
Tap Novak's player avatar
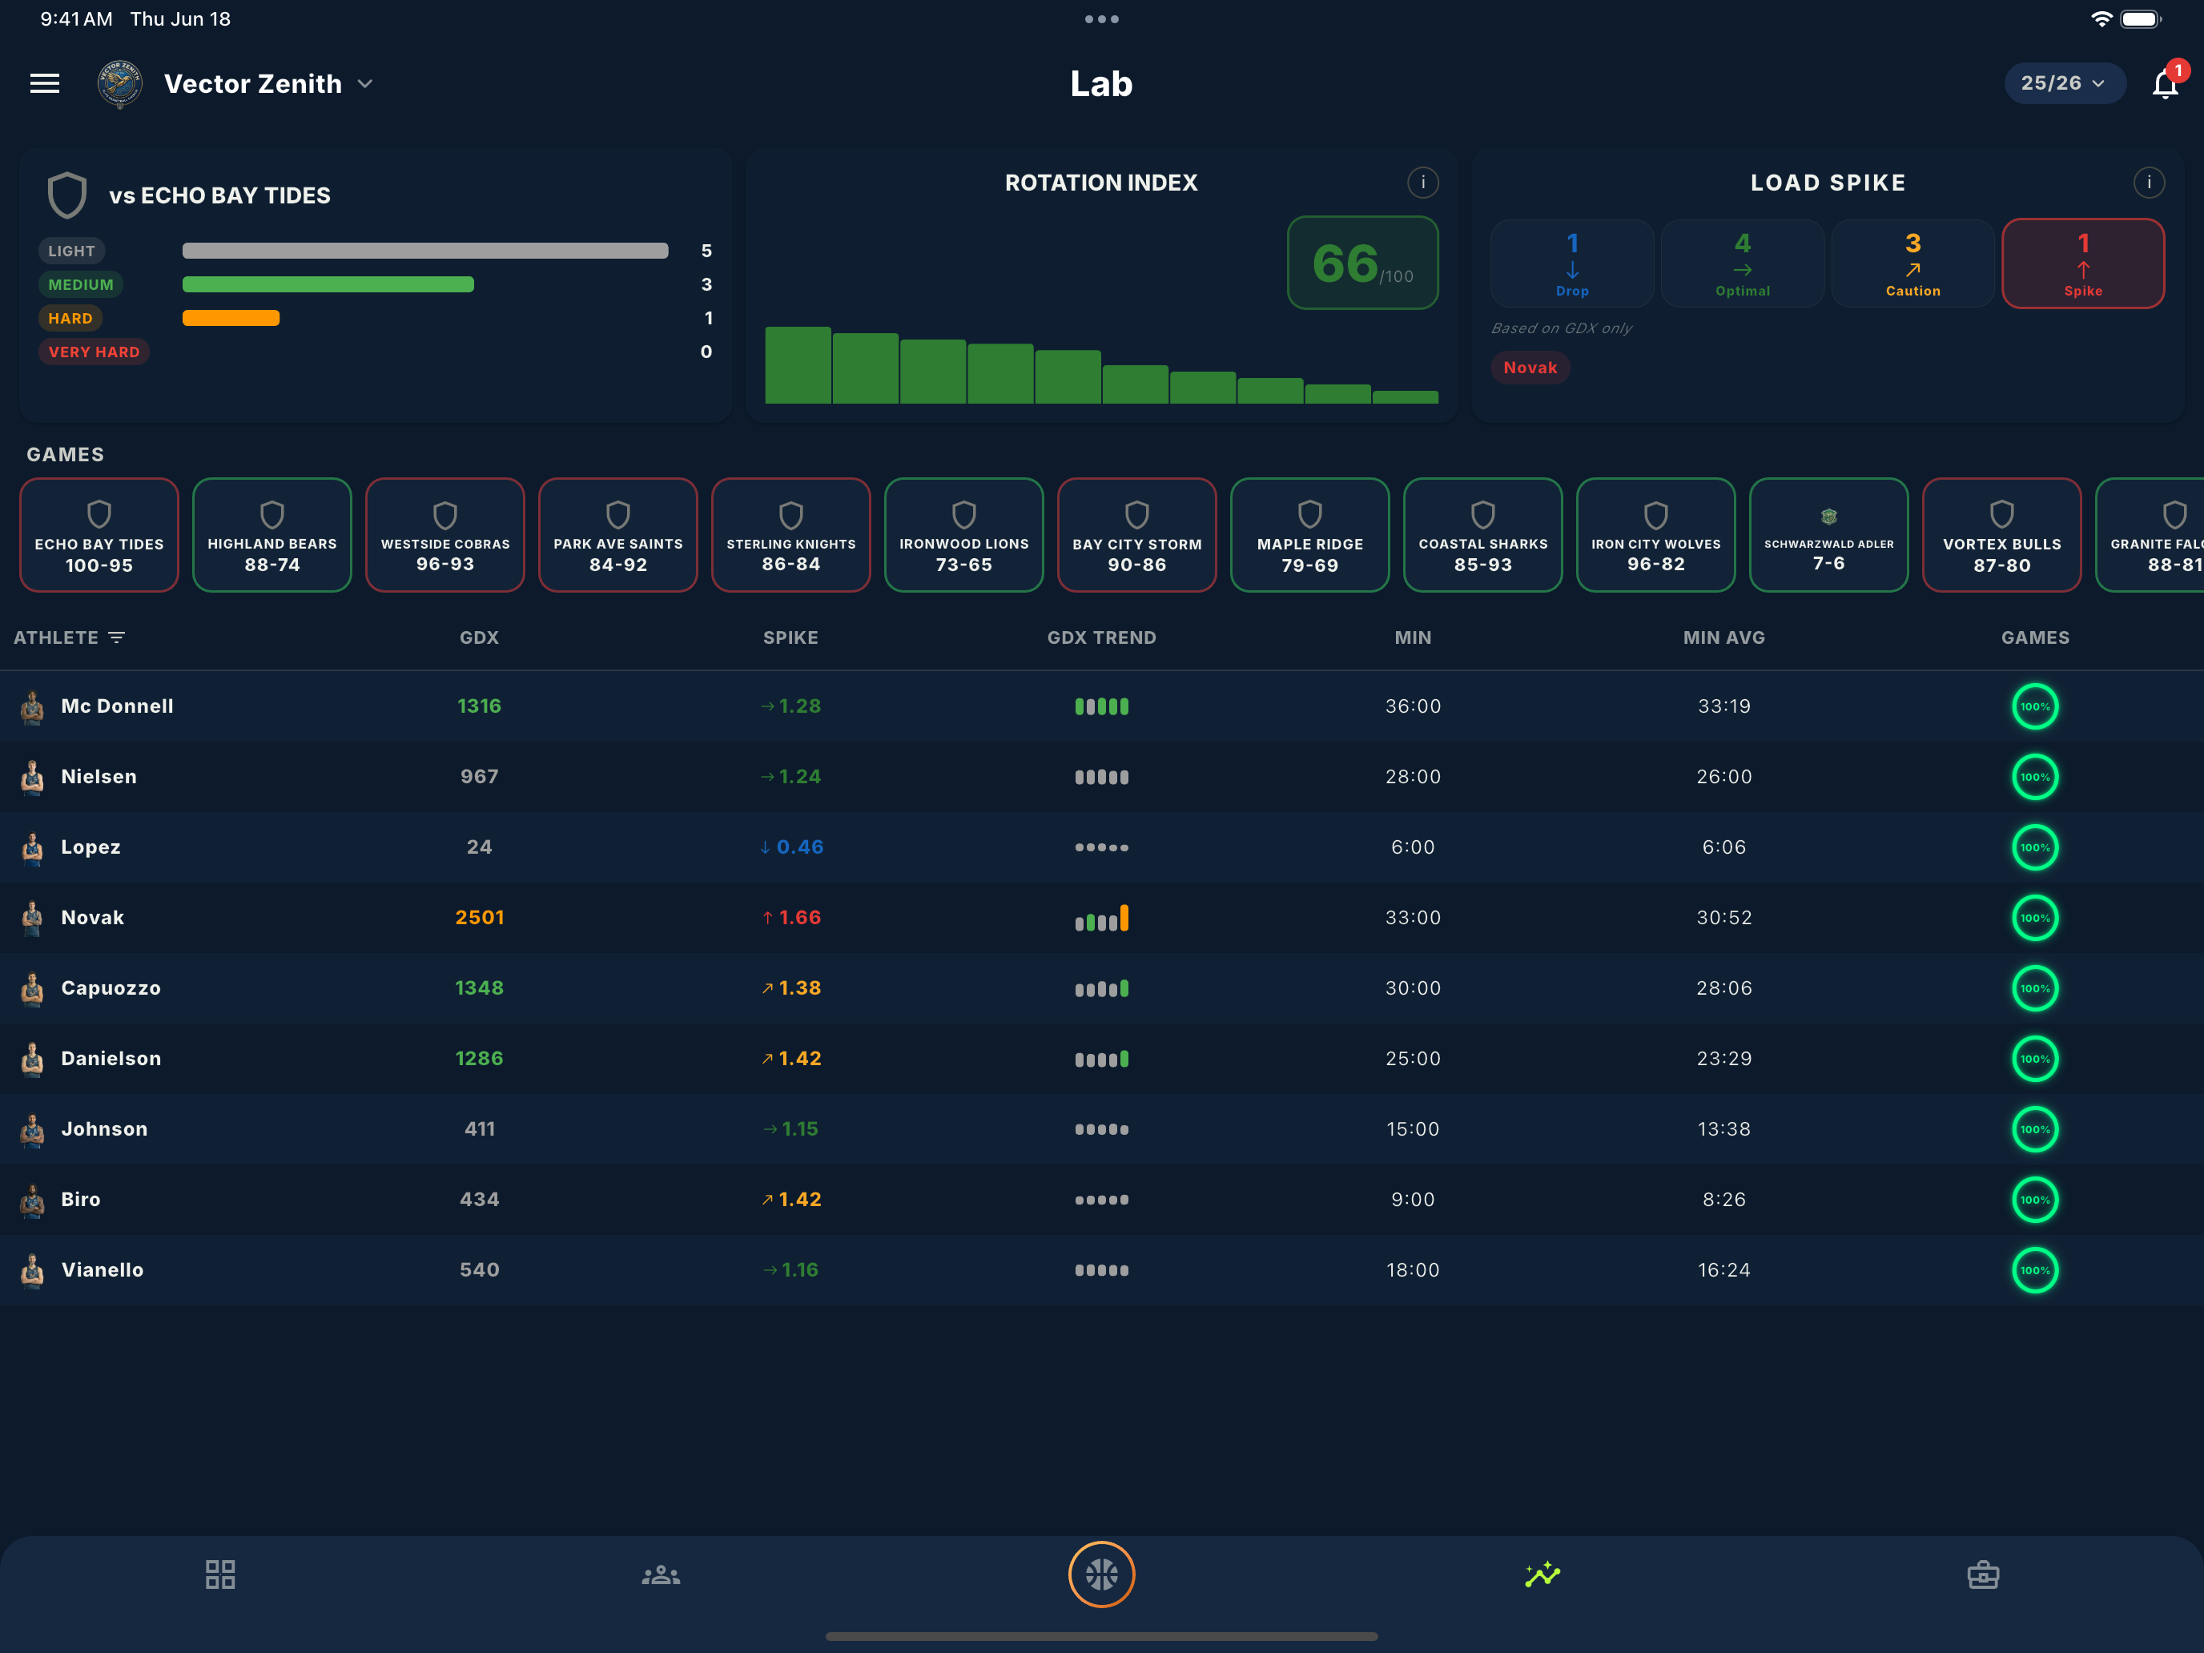33,918
